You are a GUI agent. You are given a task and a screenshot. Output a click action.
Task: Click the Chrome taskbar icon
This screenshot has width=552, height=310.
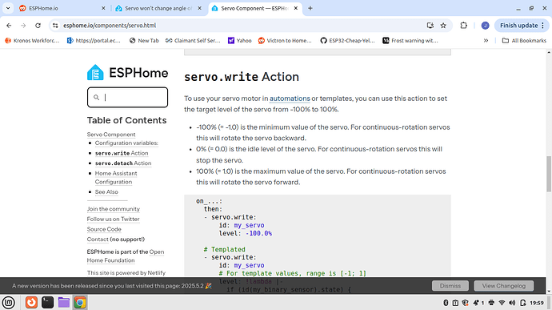[x=80, y=302]
